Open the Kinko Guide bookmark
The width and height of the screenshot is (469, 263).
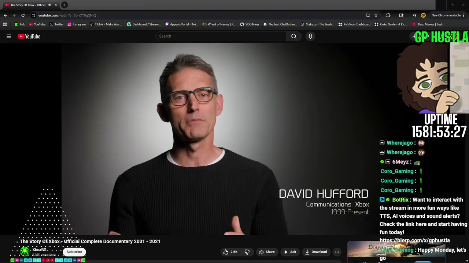coord(391,24)
